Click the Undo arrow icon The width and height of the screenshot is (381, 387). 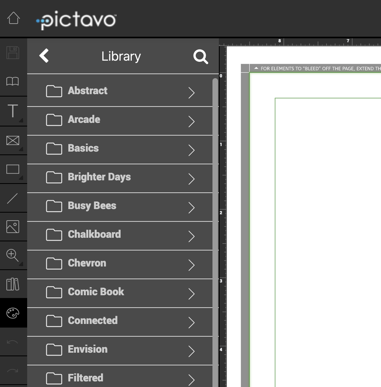click(x=12, y=342)
